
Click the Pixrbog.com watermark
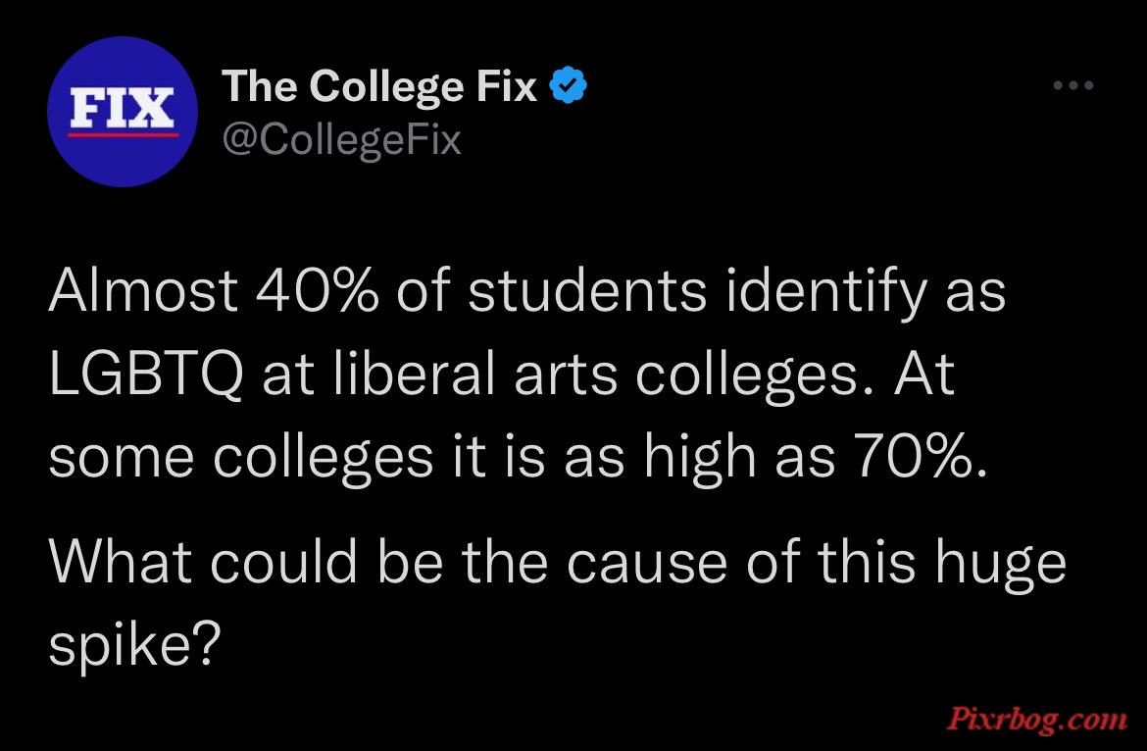pyautogui.click(x=1037, y=719)
